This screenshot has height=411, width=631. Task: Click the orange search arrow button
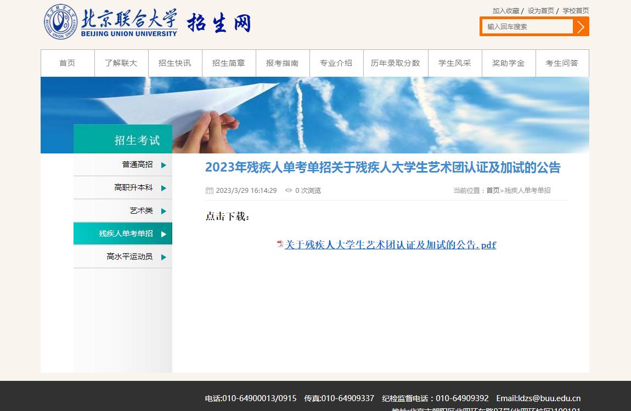click(x=581, y=26)
